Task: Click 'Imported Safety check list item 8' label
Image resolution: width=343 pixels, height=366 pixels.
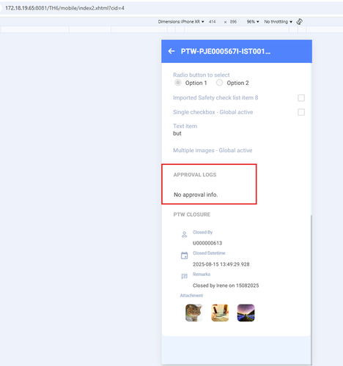Action: point(215,97)
